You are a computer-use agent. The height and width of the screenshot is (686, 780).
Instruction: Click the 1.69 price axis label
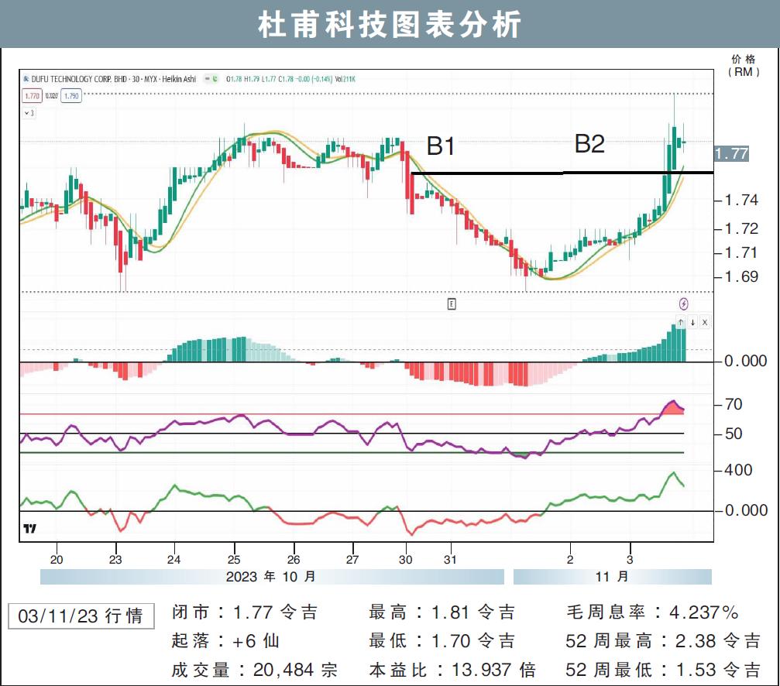(741, 276)
